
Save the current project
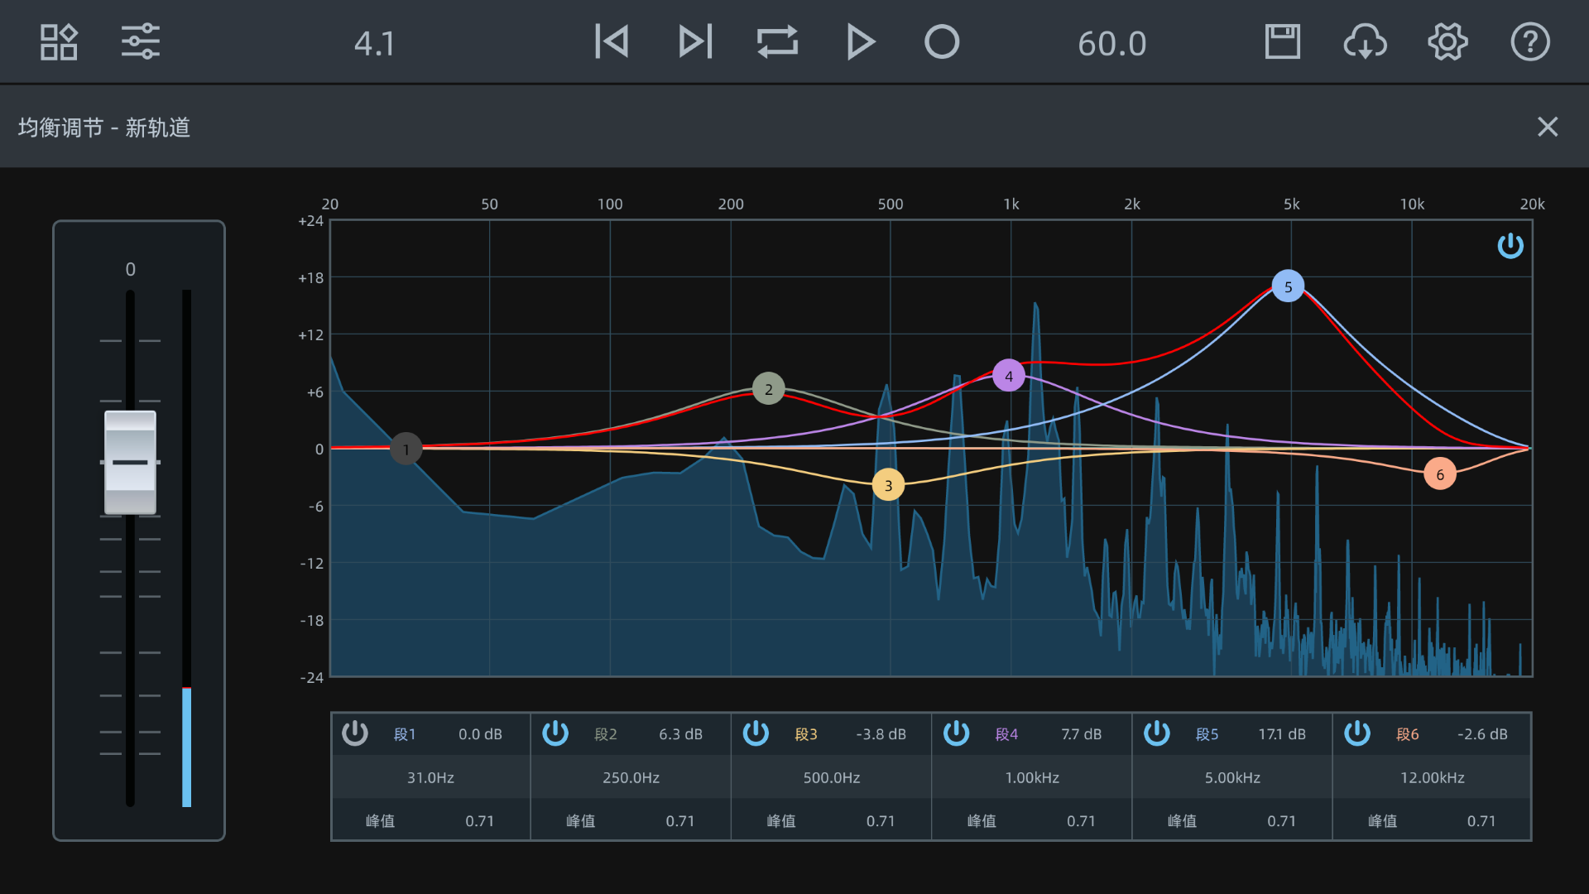pos(1282,41)
